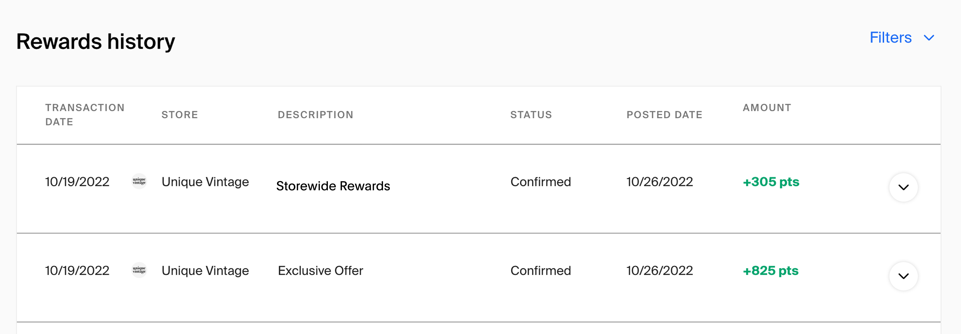
Task: Click the +825 pts amount
Action: (x=770, y=270)
